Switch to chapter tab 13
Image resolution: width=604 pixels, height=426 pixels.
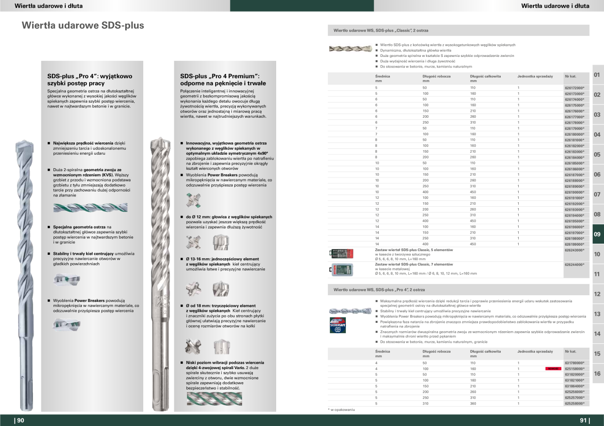pos(598,314)
